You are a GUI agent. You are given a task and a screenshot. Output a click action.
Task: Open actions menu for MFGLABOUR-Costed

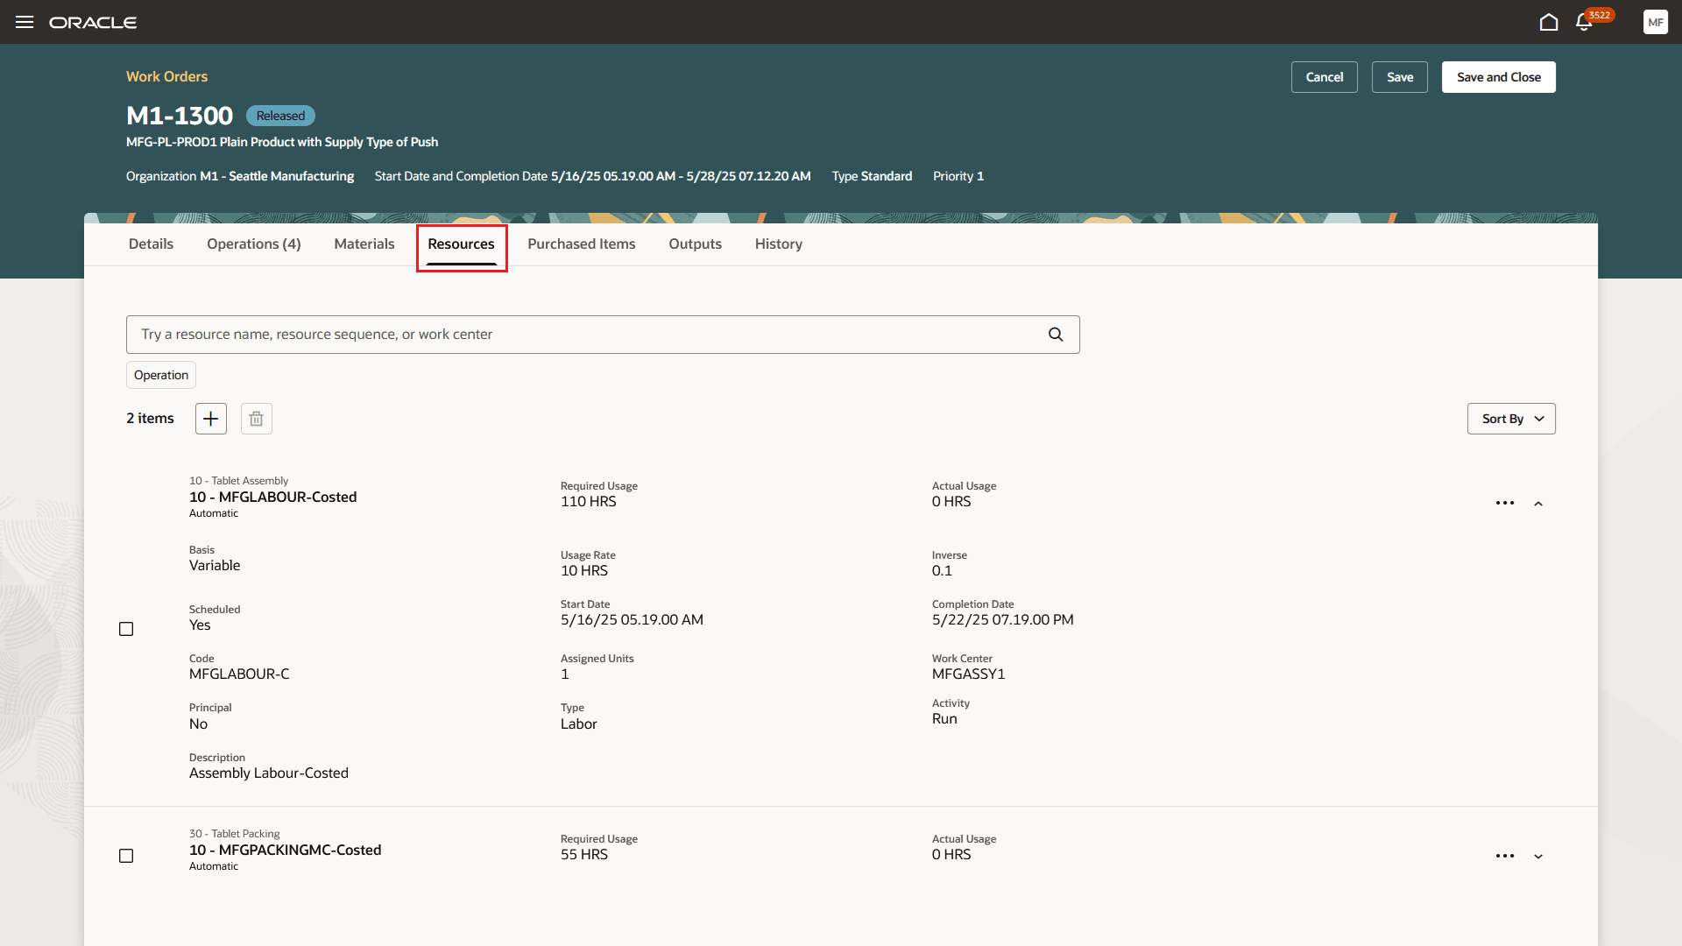click(x=1504, y=503)
